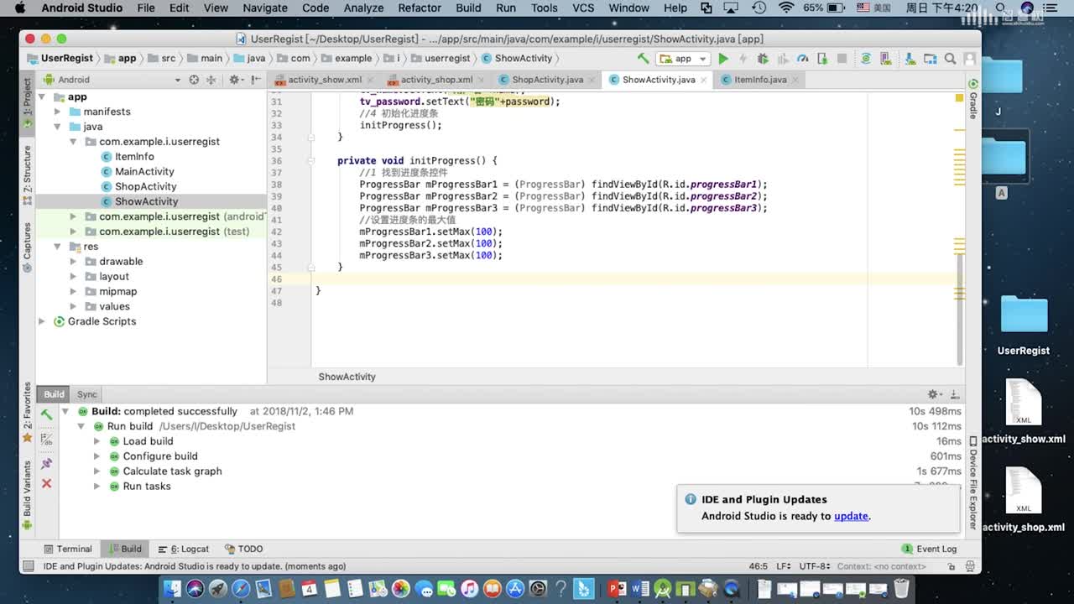
Task: Click the user account avatar icon
Action: point(970,59)
